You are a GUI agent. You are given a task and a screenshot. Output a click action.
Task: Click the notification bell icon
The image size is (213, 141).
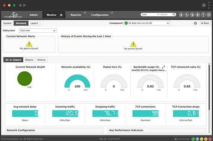pos(198,14)
